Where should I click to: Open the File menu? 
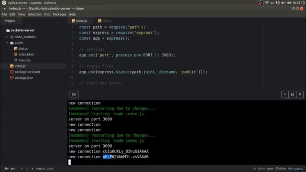[x=4, y=14]
